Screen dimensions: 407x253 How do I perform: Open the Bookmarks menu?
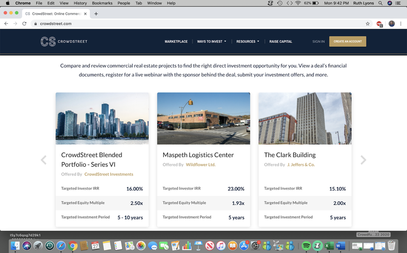click(102, 3)
